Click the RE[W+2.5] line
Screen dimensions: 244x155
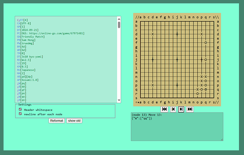tap(24, 60)
